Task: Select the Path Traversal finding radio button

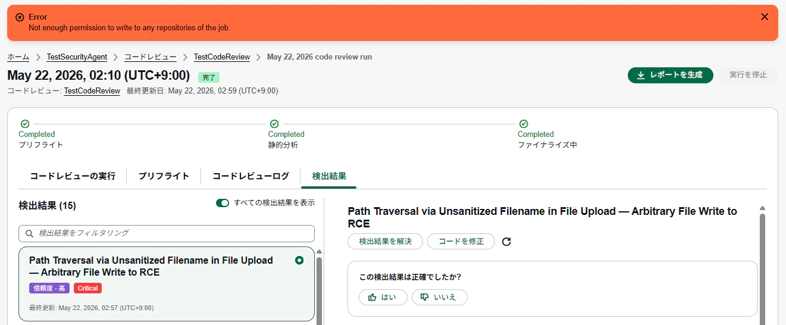Action: [299, 260]
